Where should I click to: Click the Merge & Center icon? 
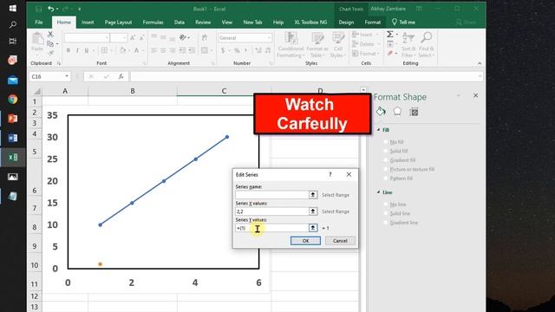tap(205, 50)
